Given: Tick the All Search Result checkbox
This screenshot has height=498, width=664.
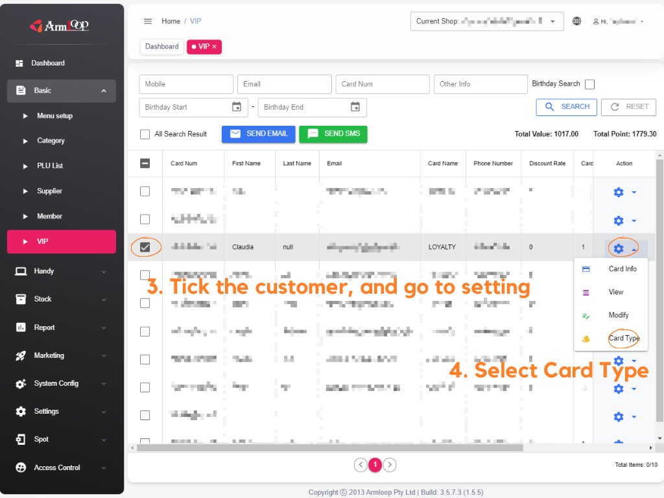Looking at the screenshot, I should click(x=145, y=134).
